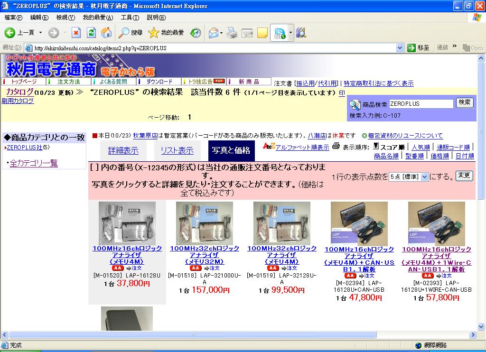Viewport: 486px width, 352px height.
Task: Click the 変更 button
Action: pyautogui.click(x=464, y=176)
